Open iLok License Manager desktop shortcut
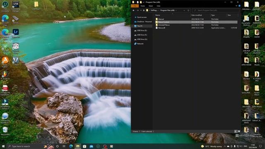 pyautogui.click(x=16, y=7)
